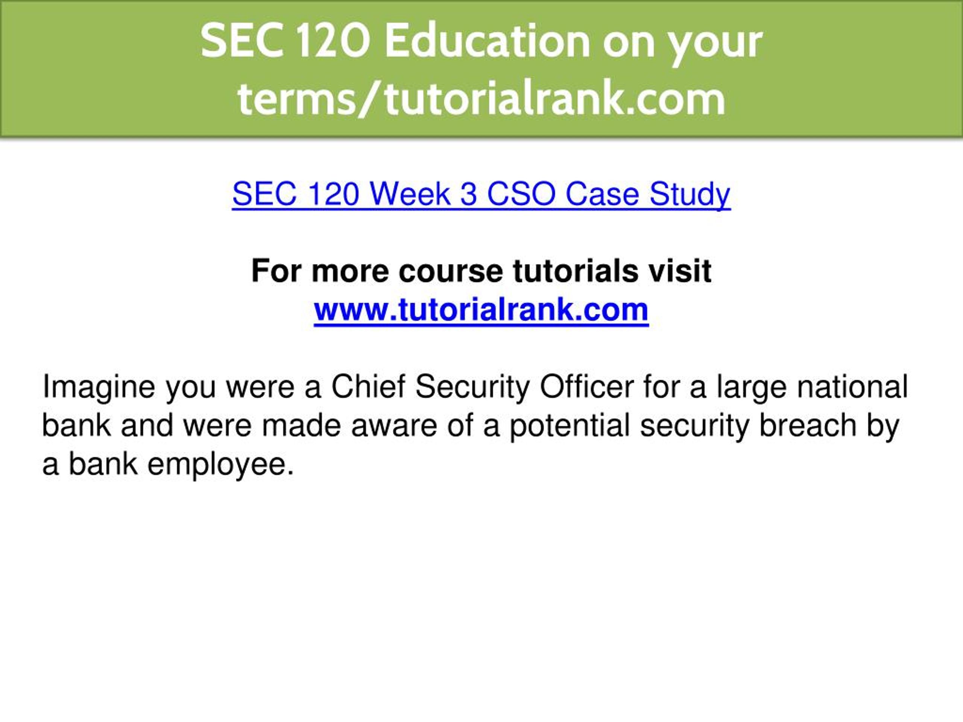Select the 'terms/tutorialrank.com' heading line

[481, 99]
